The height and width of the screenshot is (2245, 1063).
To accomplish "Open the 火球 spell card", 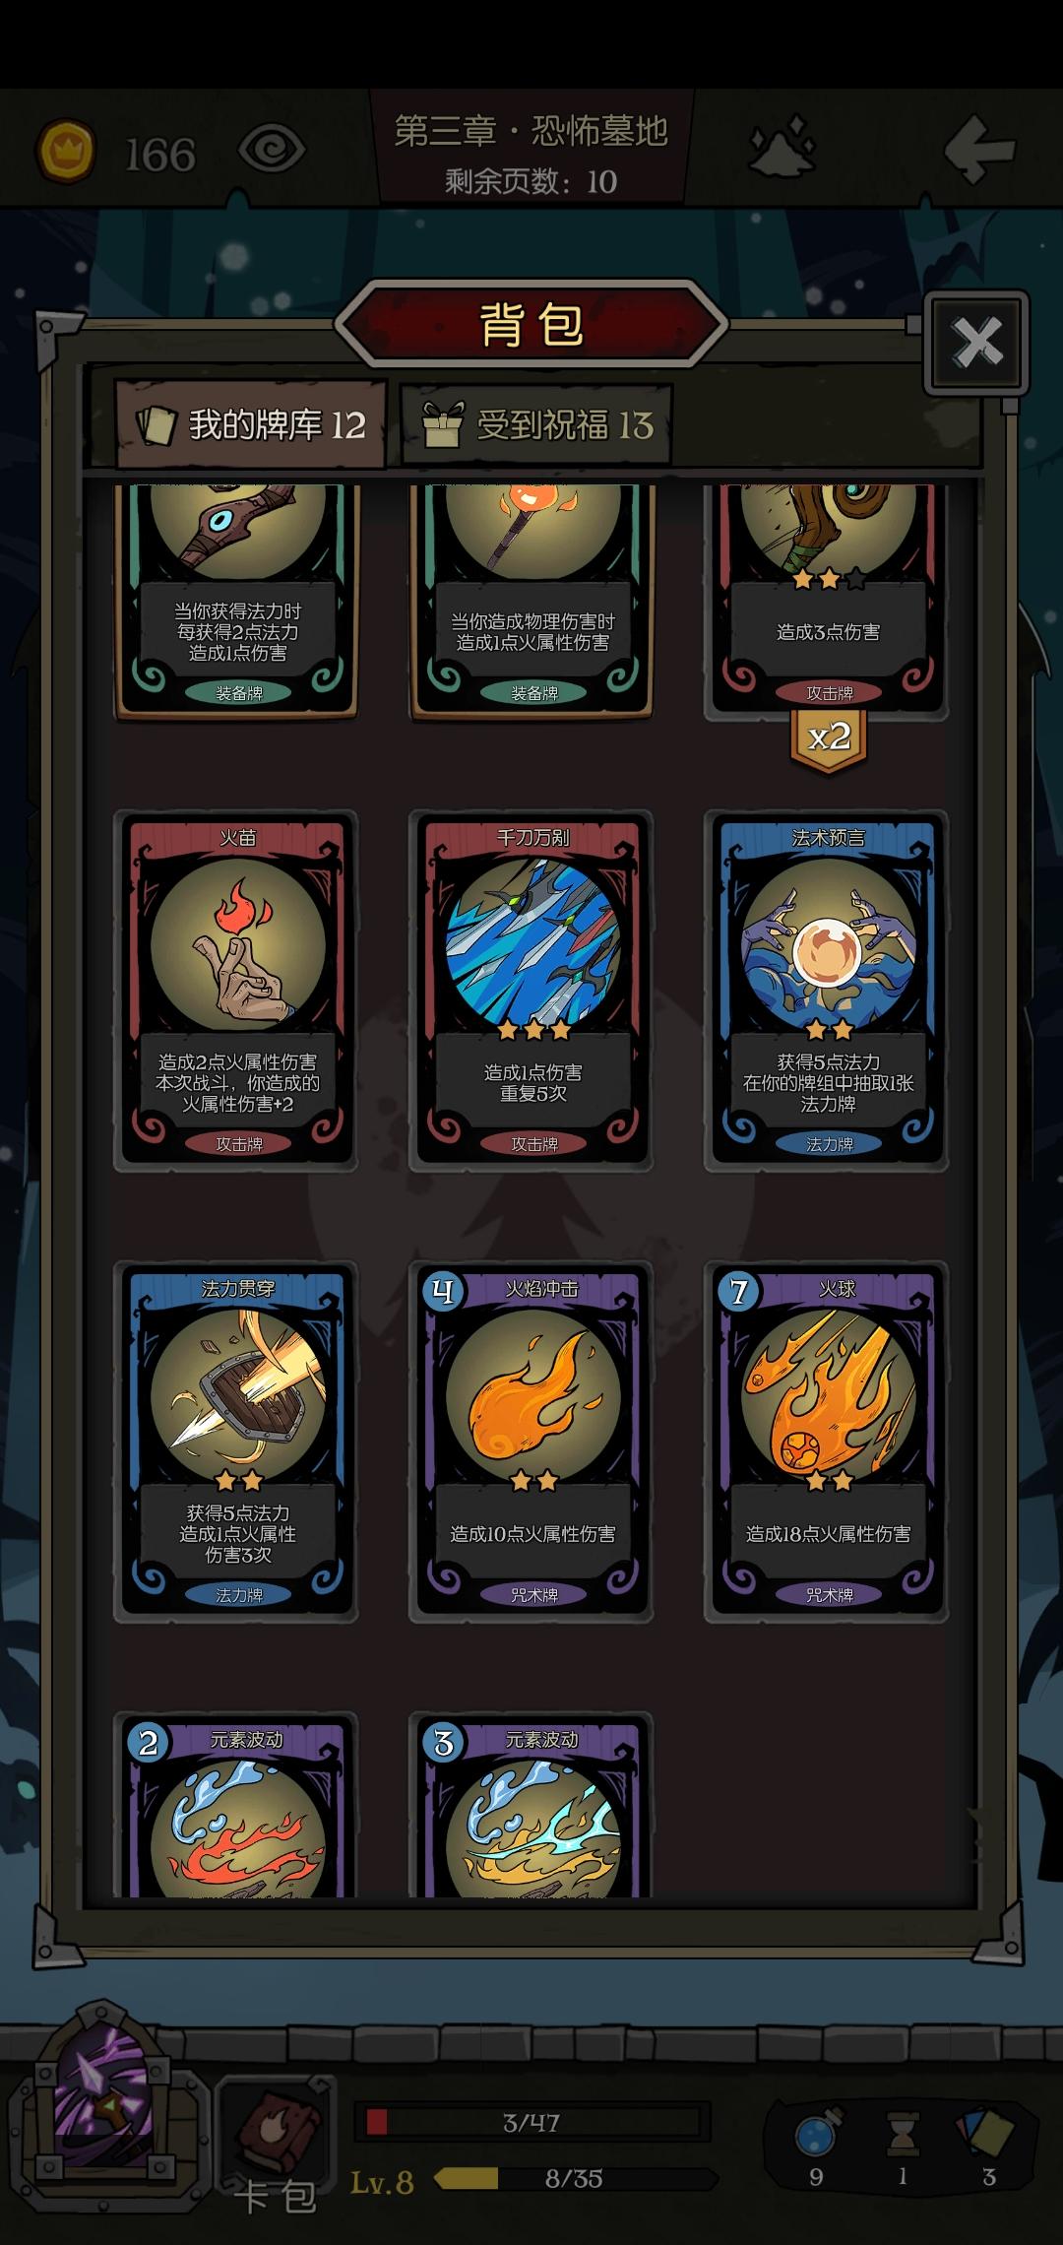I will pos(827,1442).
